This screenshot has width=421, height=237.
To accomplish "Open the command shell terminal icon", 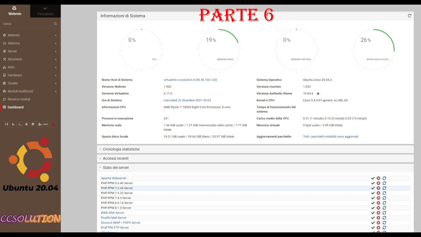I will (x=20, y=124).
